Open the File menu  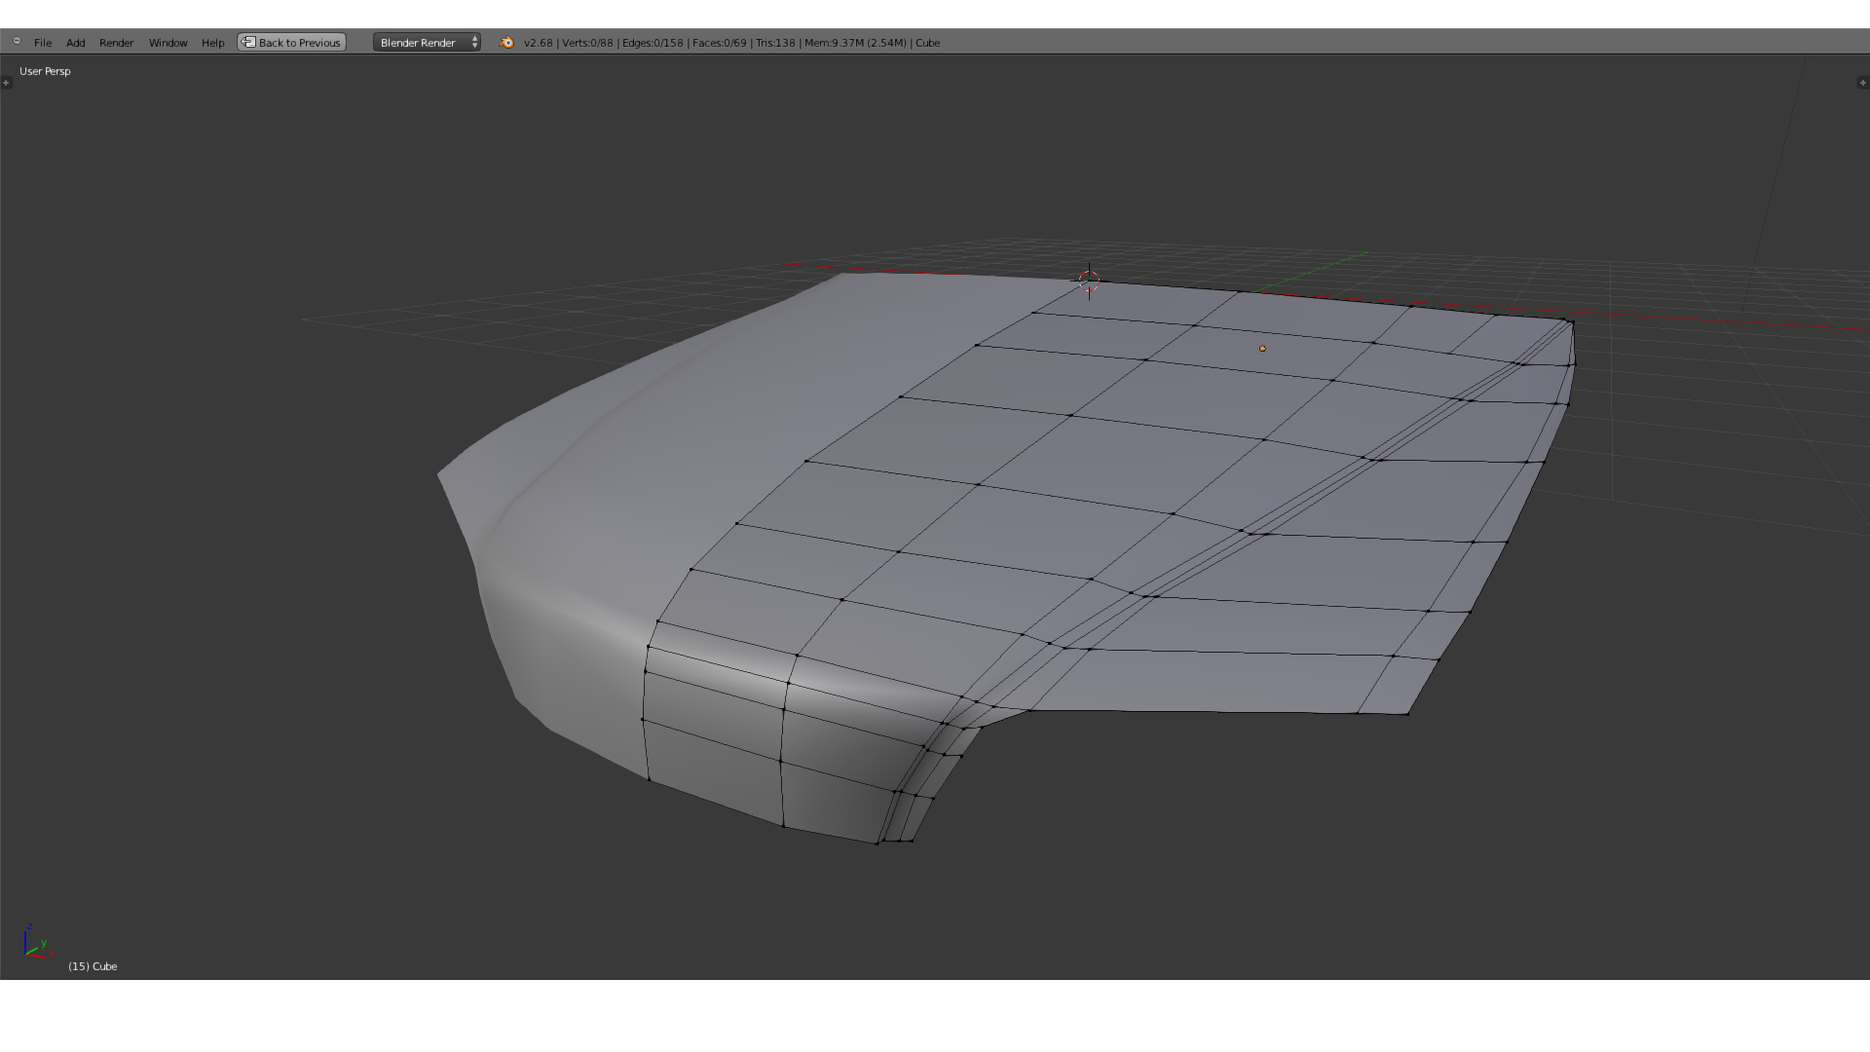point(43,43)
